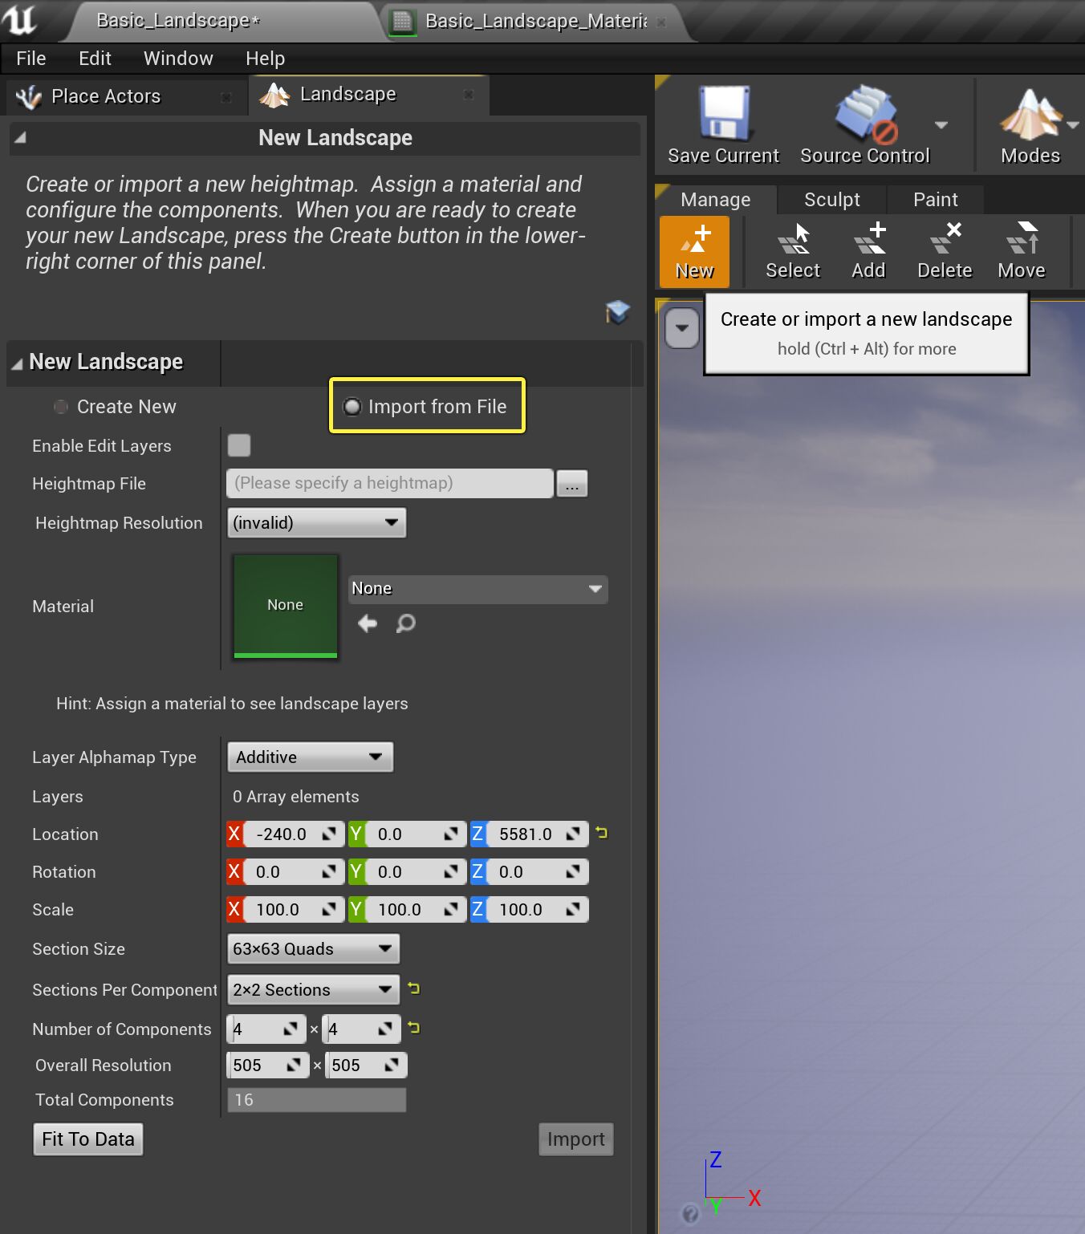The height and width of the screenshot is (1234, 1085).
Task: Choose Import from File option
Action: tap(352, 407)
